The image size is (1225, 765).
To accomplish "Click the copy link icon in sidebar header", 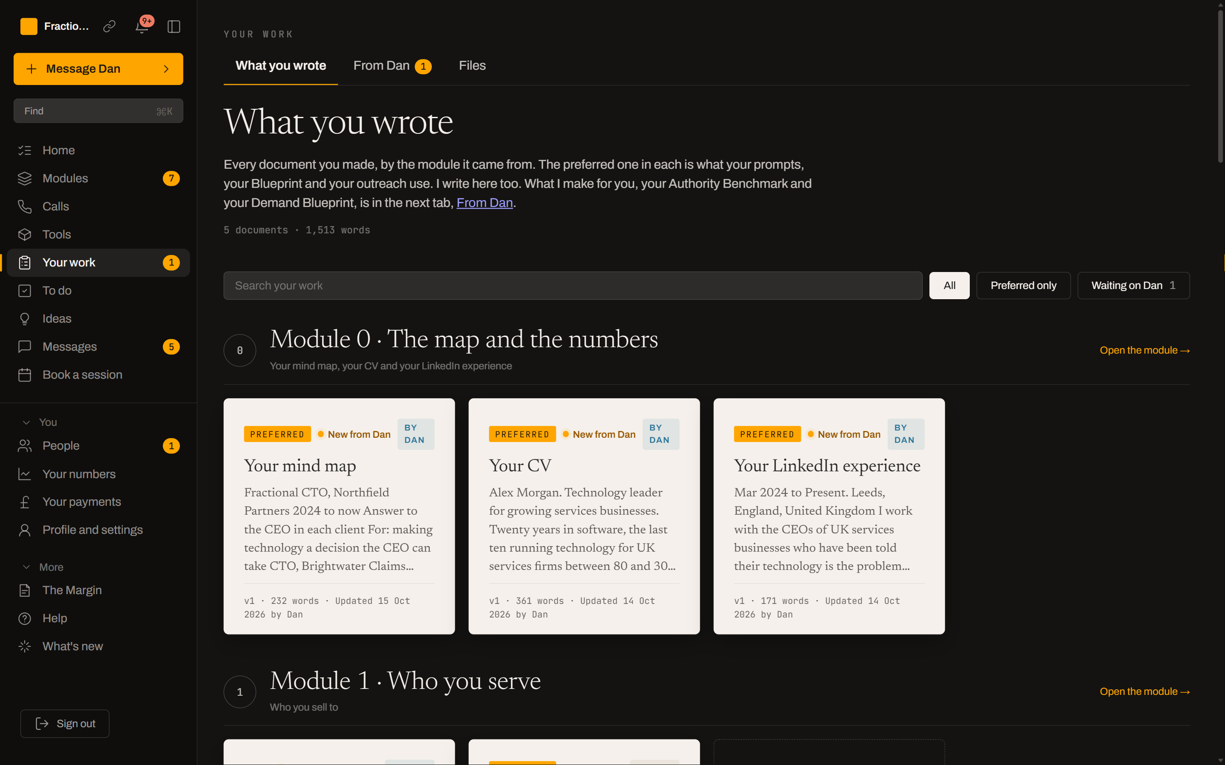I will [x=109, y=26].
